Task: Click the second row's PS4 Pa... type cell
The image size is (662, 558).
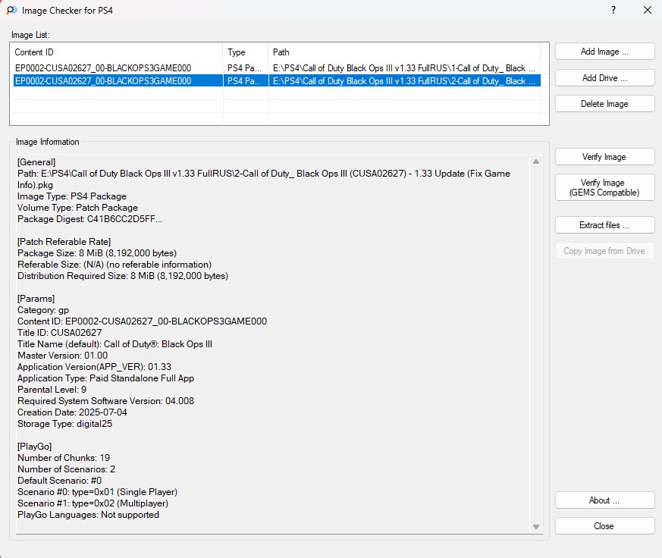Action: pos(244,81)
